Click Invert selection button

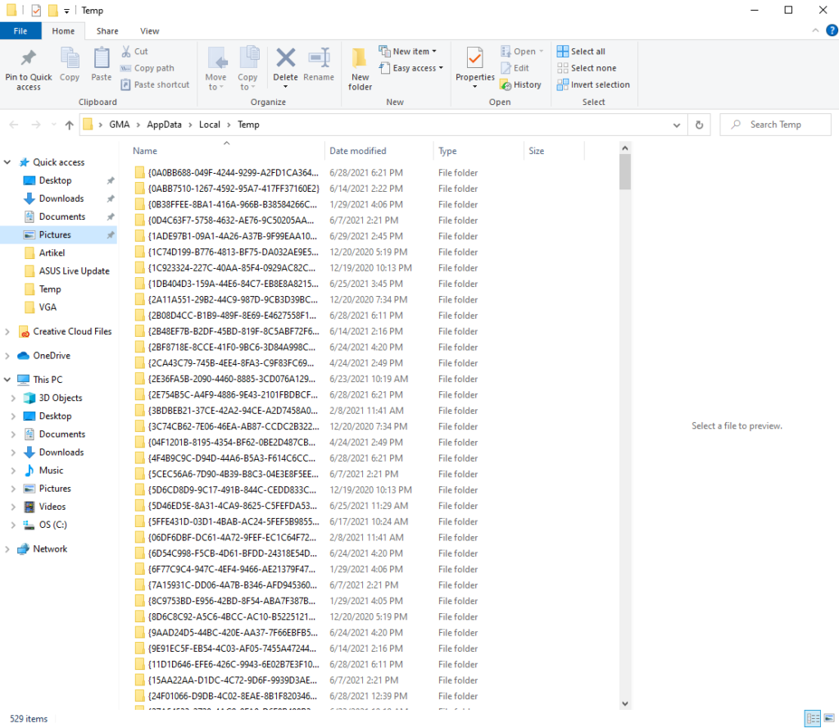pyautogui.click(x=593, y=84)
